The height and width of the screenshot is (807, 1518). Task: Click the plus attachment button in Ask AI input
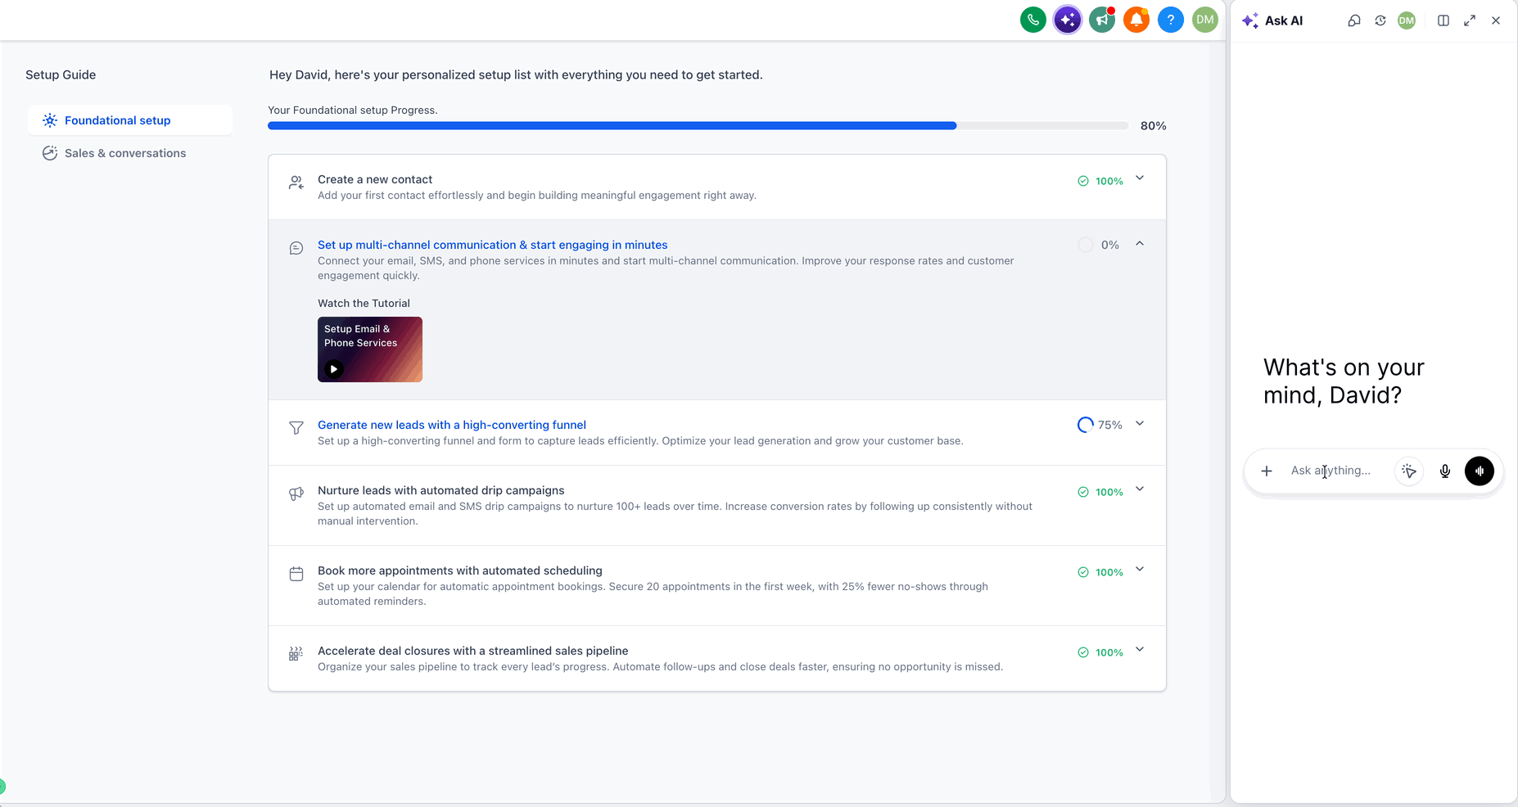(1267, 471)
